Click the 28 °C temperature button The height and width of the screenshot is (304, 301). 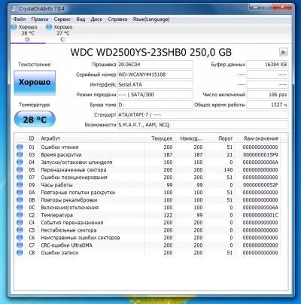[x=35, y=120]
